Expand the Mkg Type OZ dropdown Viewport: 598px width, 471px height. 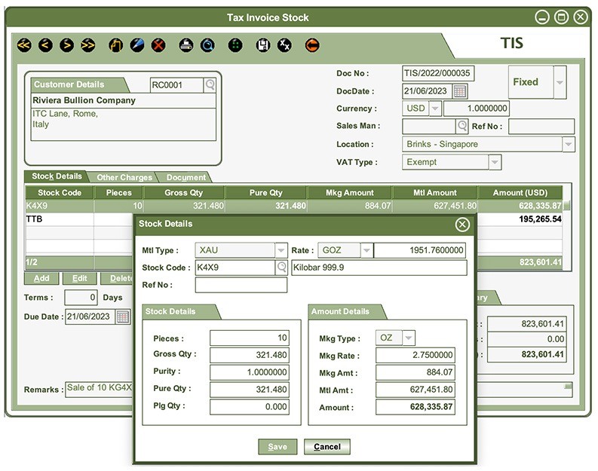point(409,338)
